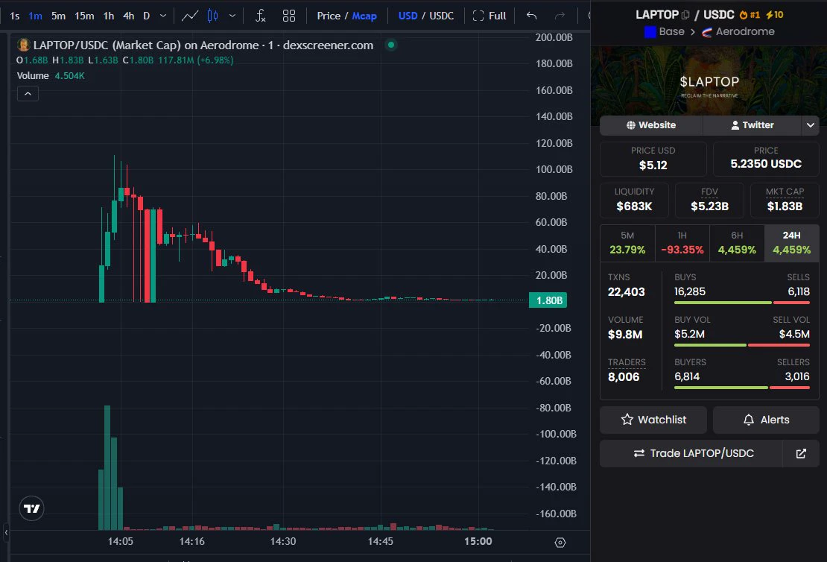
Task: Open the Aerodrome DEX link
Action: [x=738, y=31]
